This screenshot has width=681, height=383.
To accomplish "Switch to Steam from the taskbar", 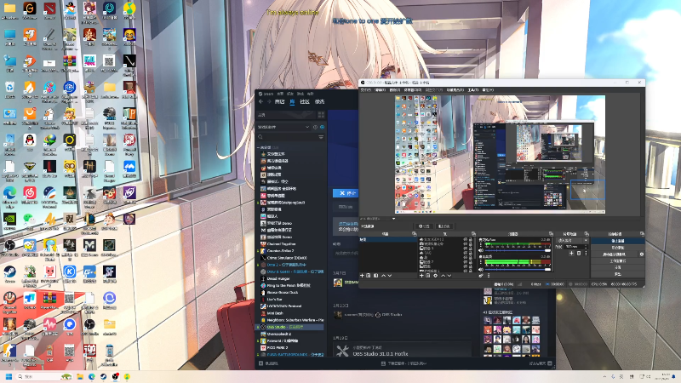I will [x=103, y=376].
